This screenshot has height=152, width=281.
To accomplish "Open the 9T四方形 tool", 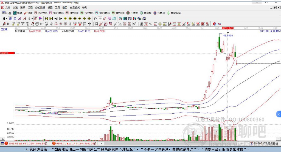I will coord(103,13).
